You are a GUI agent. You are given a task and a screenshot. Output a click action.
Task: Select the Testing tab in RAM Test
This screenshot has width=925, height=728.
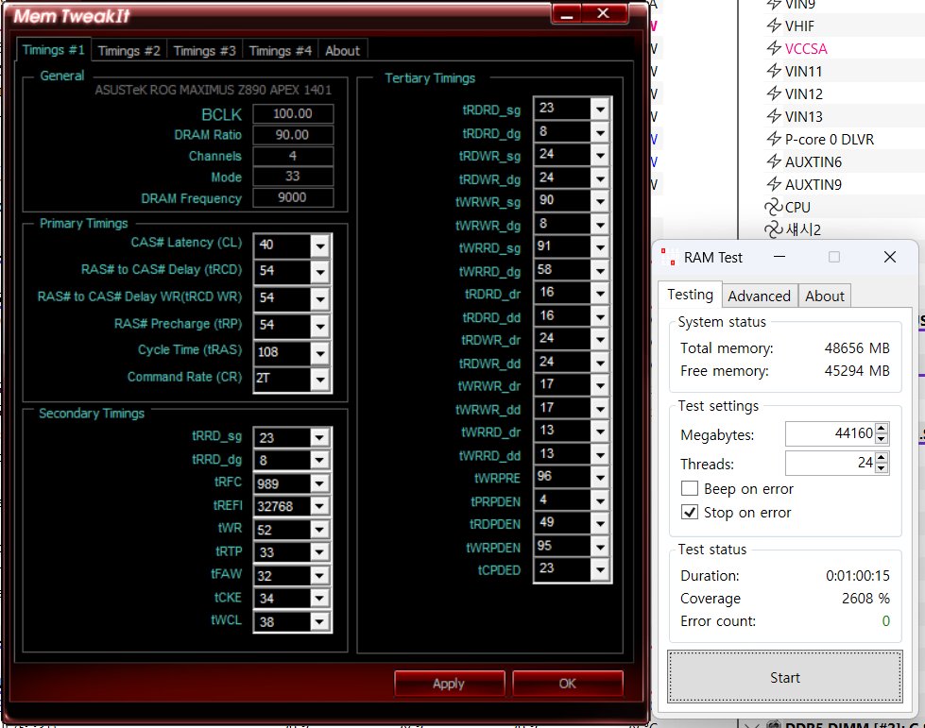(690, 295)
